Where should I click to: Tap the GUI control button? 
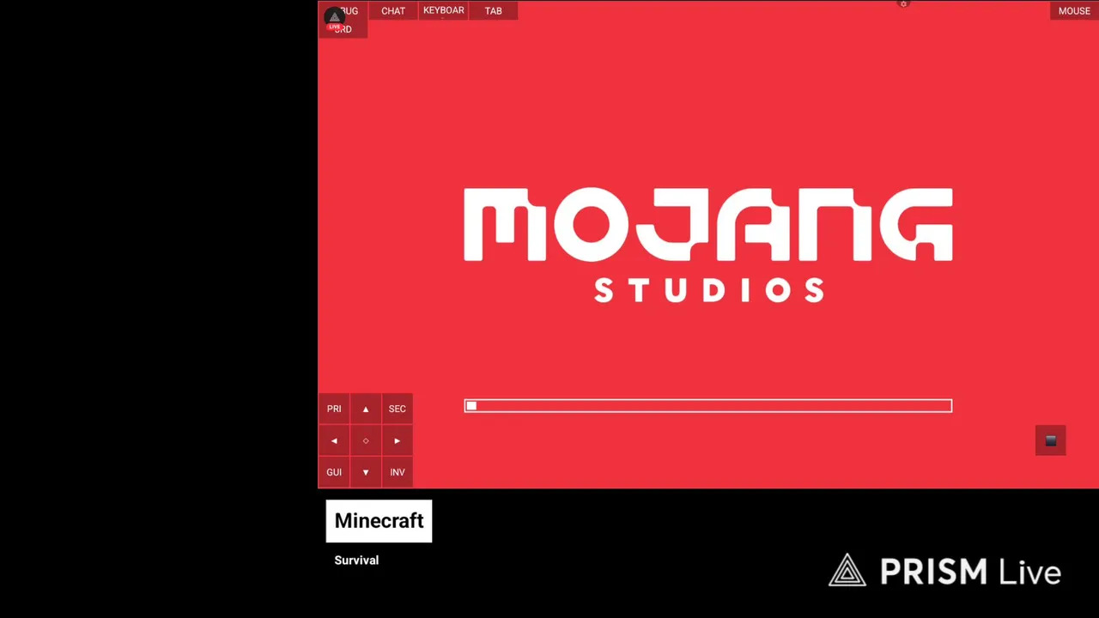click(334, 472)
